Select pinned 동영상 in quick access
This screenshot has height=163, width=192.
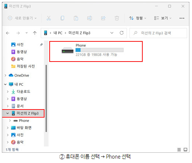pyautogui.click(x=19, y=52)
